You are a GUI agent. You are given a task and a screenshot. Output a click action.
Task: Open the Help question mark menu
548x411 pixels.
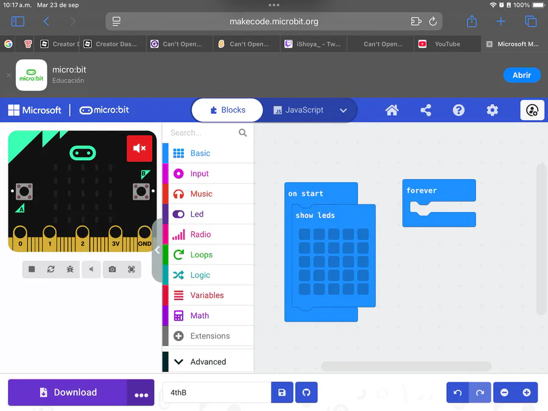pyautogui.click(x=458, y=110)
